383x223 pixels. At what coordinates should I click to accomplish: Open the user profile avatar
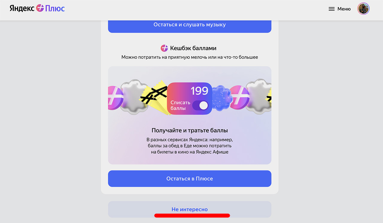[364, 9]
